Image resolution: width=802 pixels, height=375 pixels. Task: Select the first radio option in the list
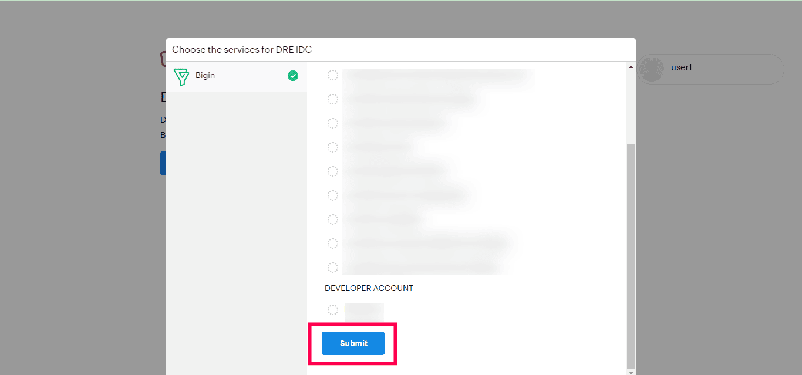click(333, 75)
